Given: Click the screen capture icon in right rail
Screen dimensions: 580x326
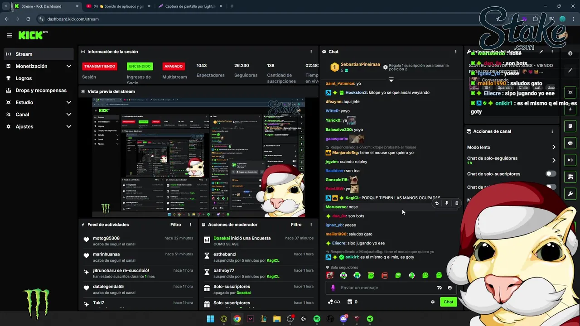Looking at the screenshot, I should pos(570,92).
